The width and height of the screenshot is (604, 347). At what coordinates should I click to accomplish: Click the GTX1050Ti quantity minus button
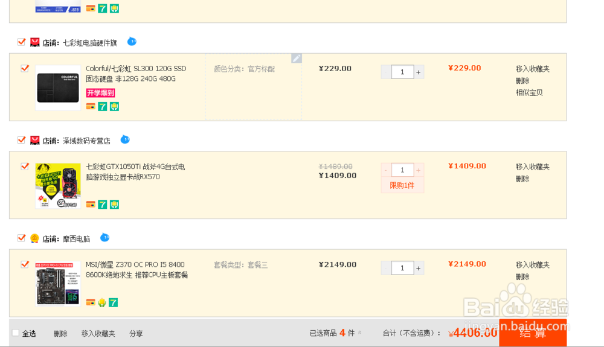pos(386,170)
